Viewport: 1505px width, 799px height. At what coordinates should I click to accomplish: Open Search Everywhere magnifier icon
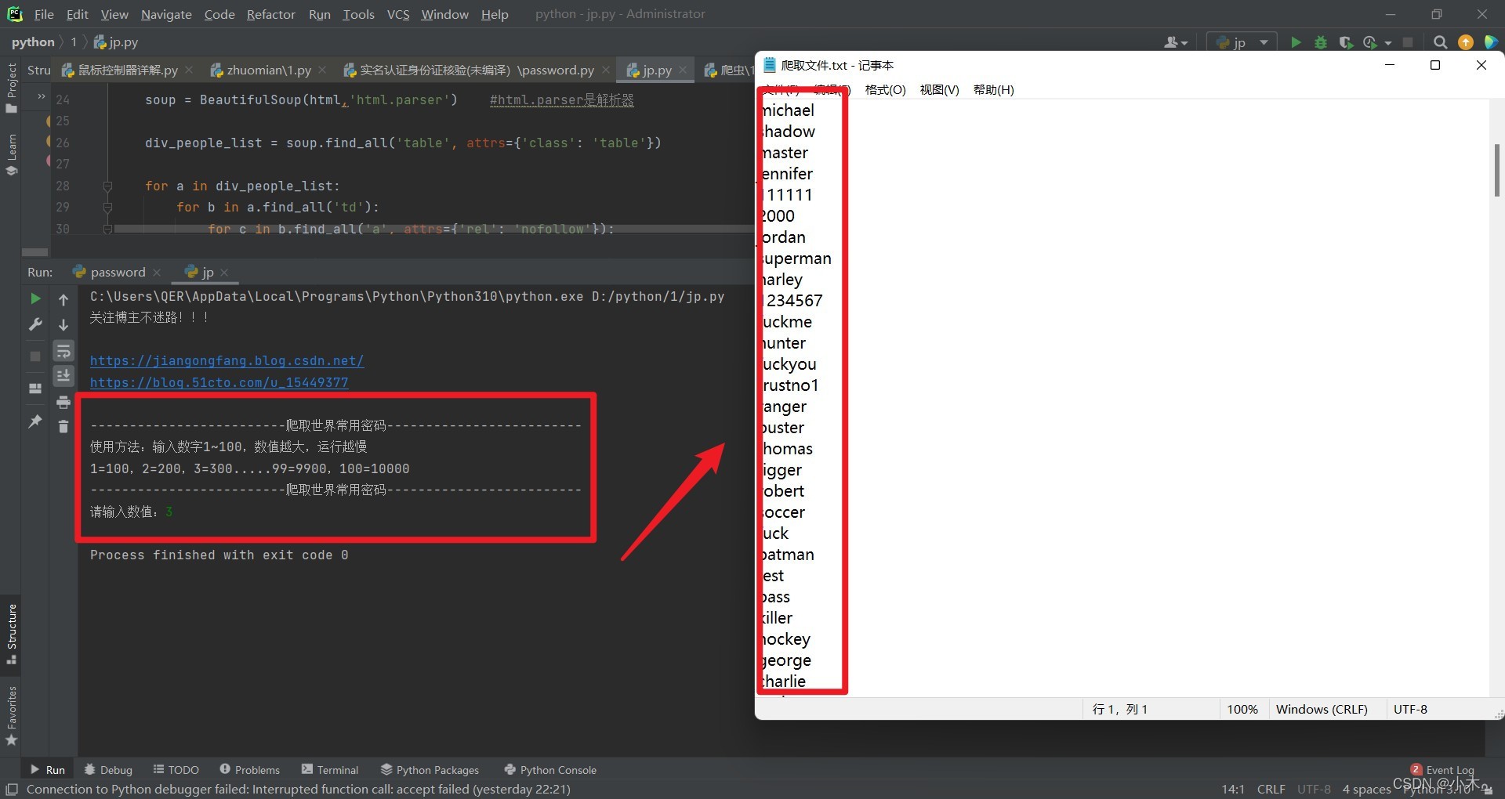tap(1440, 42)
